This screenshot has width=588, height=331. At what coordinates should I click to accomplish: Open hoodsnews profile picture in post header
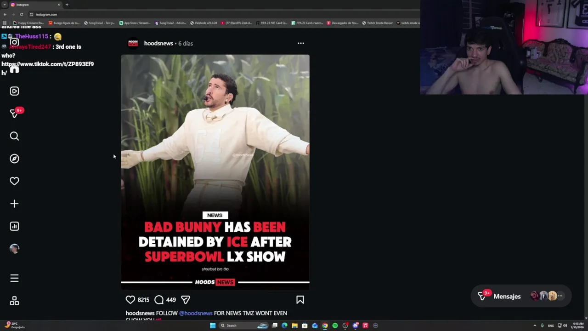pos(133,43)
